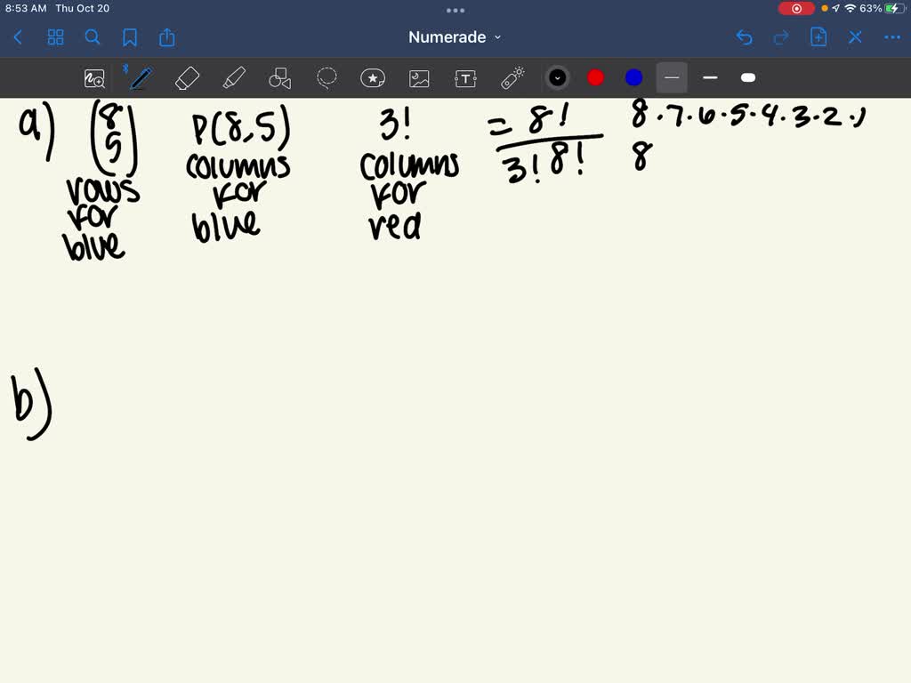Insert an image onto the page
Image resolution: width=911 pixels, height=683 pixels.
pos(418,77)
